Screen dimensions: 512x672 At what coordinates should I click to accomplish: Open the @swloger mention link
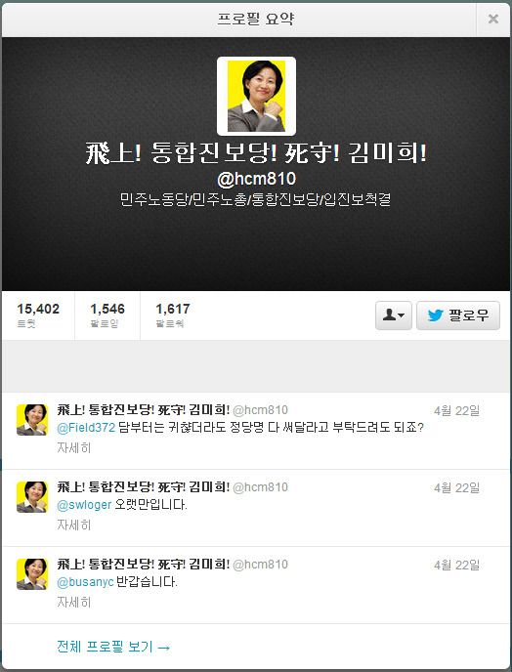click(x=84, y=504)
